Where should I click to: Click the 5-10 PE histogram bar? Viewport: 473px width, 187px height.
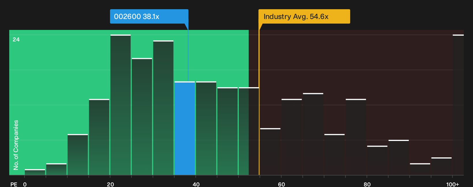pos(56,169)
